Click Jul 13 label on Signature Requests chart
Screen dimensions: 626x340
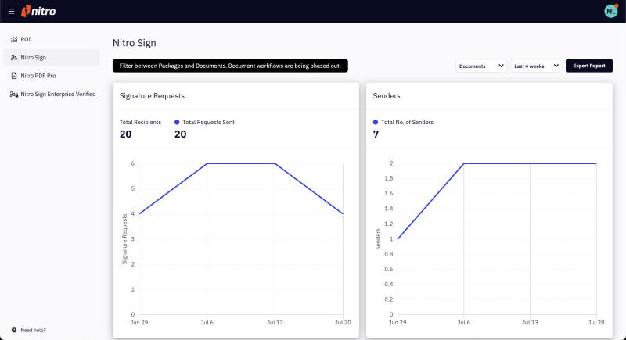(x=275, y=323)
